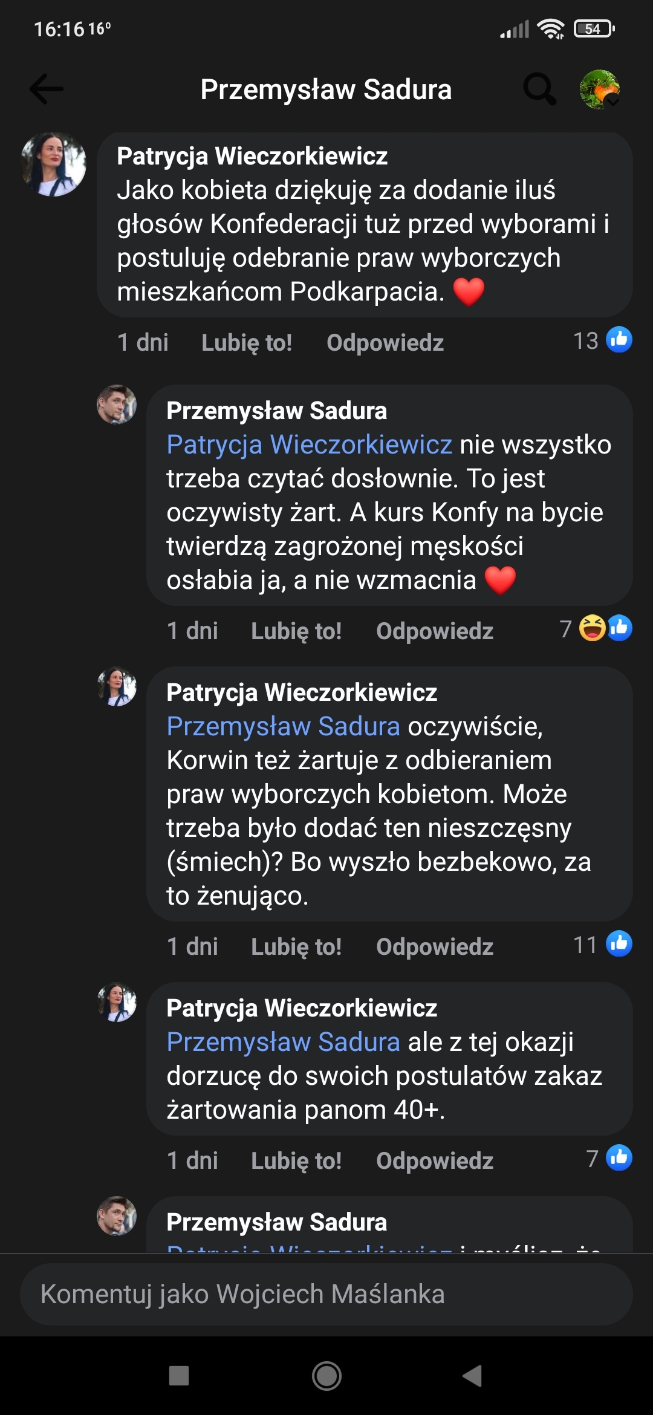Like the comment about 'zakaz żartowania panom 40+'
This screenshot has width=653, height=1415.
[x=296, y=1161]
